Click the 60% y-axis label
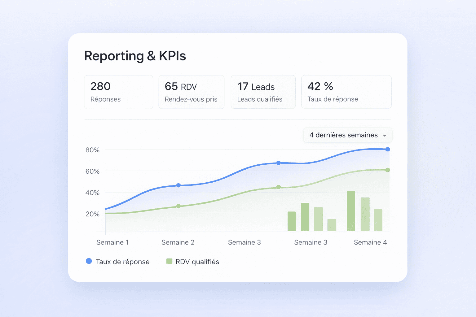 point(92,172)
